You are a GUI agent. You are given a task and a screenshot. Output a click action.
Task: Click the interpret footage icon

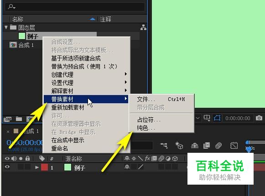[8, 119]
